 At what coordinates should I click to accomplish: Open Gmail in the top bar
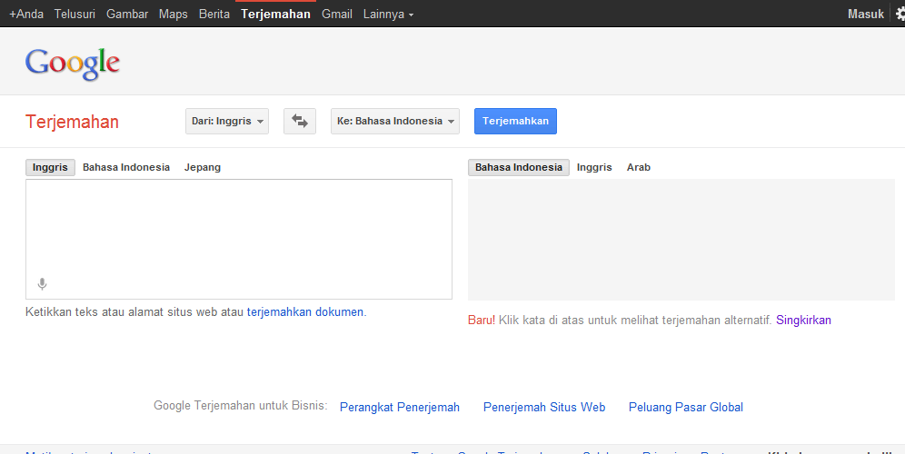(x=337, y=14)
